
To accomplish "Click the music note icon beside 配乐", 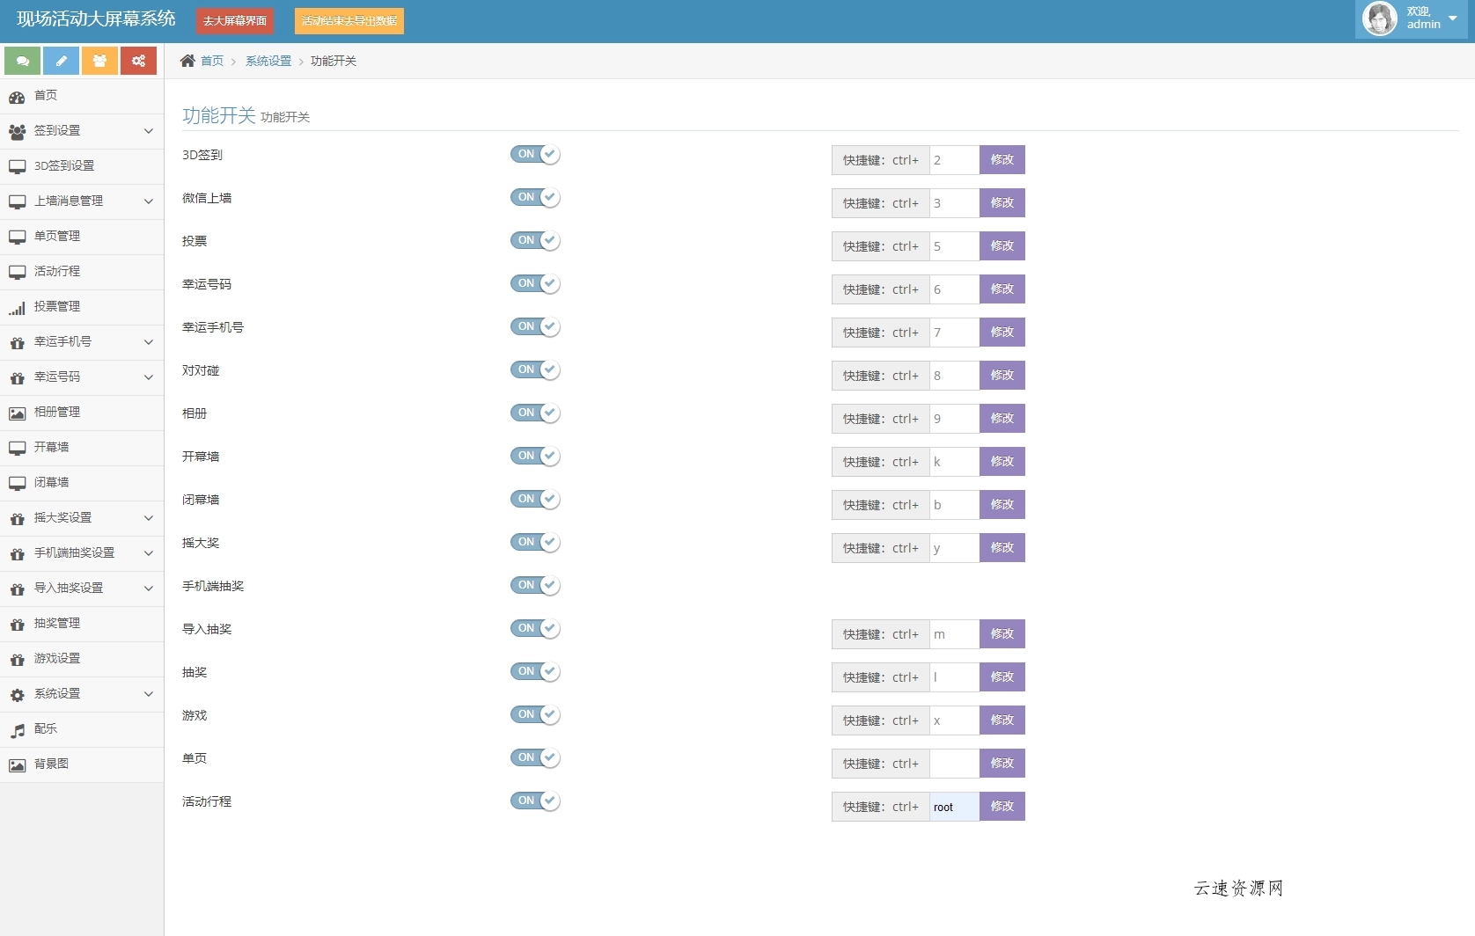I will pyautogui.click(x=18, y=730).
